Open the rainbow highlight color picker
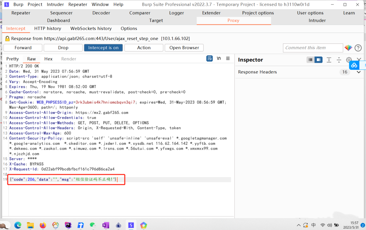The image size is (366, 230). tap(348, 48)
